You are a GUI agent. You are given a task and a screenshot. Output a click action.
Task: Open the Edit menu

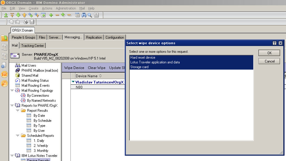tap(12, 8)
